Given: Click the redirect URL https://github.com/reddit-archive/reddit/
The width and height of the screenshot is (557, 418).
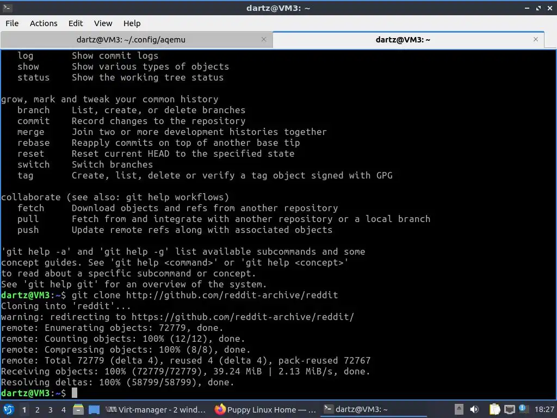Looking at the screenshot, I should (x=243, y=317).
